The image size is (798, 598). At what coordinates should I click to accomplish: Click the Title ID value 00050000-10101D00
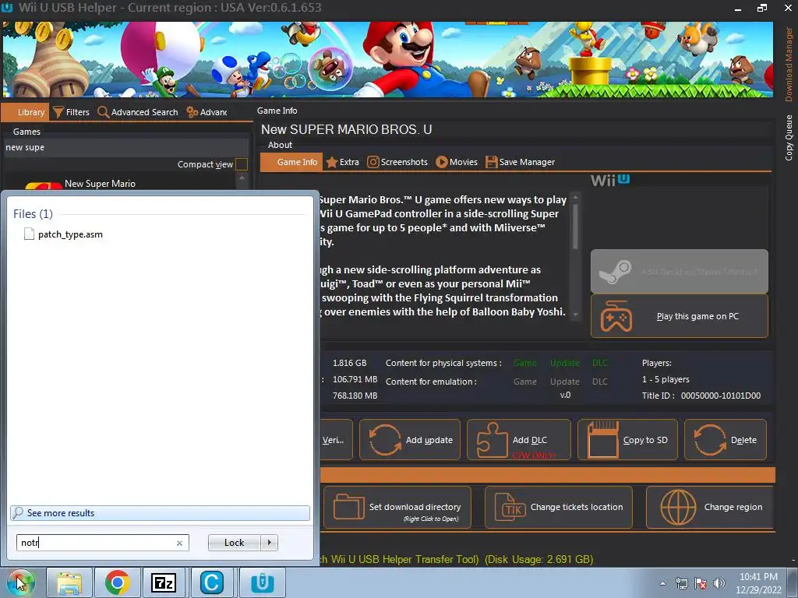(x=721, y=396)
